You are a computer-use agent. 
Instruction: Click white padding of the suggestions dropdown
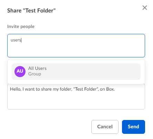[x=76, y=82]
